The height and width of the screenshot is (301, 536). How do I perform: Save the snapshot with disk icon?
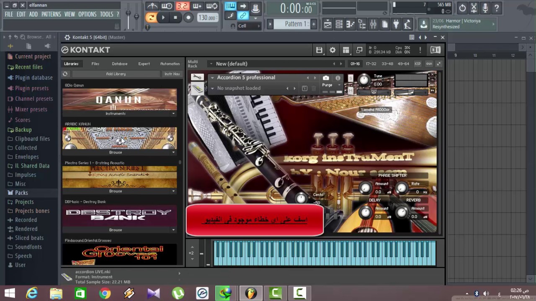(304, 88)
